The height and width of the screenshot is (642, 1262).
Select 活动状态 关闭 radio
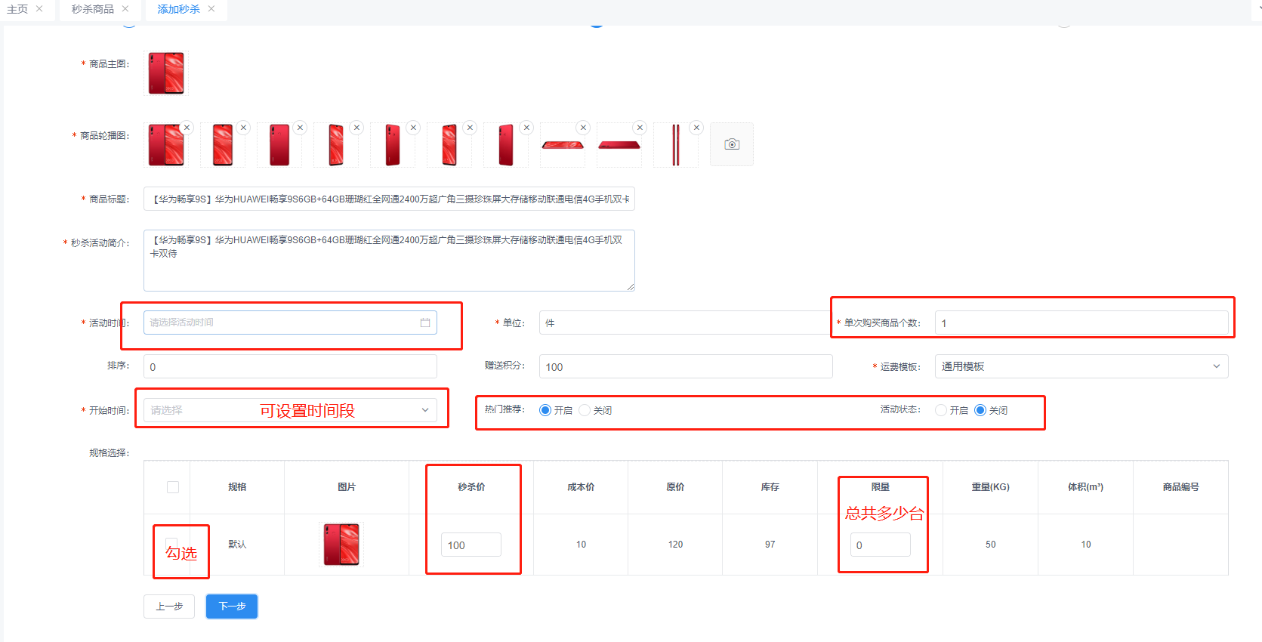point(980,410)
